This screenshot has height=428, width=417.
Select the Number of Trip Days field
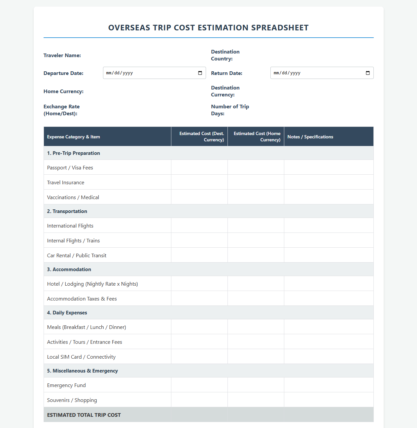322,110
